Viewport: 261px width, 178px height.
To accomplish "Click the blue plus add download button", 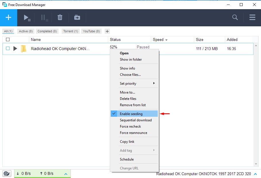I will click(x=9, y=18).
